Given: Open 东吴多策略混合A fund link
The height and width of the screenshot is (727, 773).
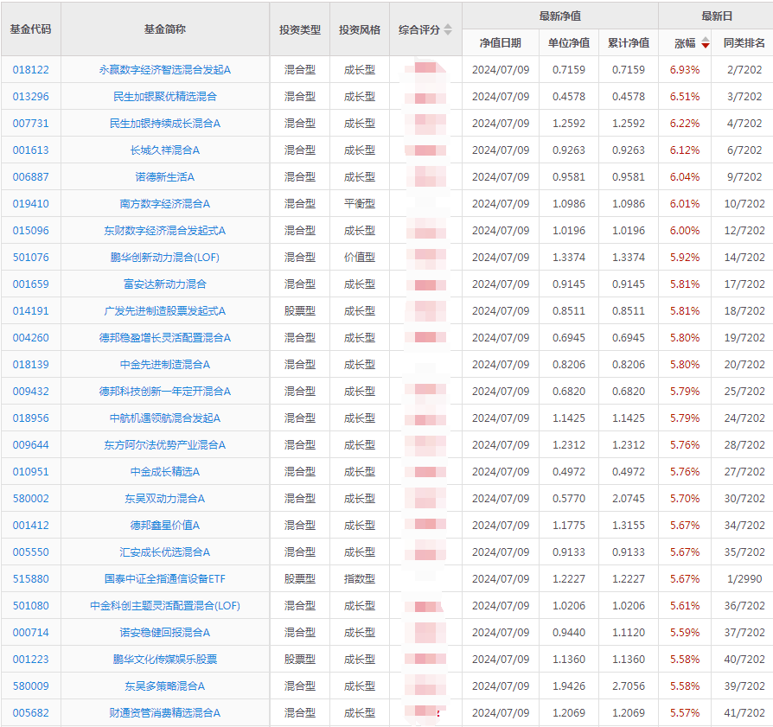Looking at the screenshot, I should (x=164, y=686).
